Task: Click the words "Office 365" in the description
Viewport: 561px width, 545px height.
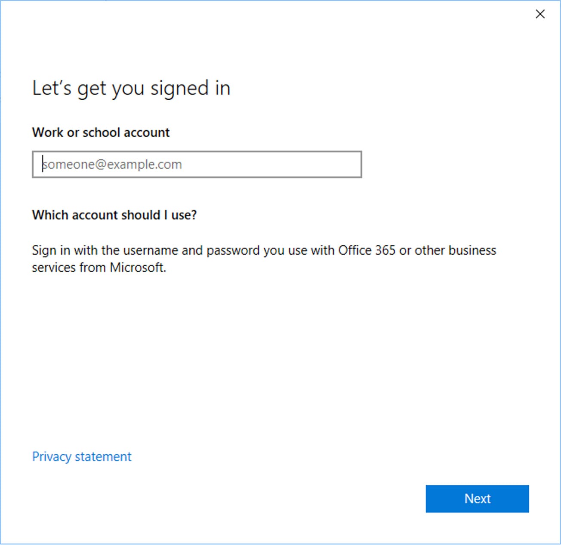Action: click(367, 250)
